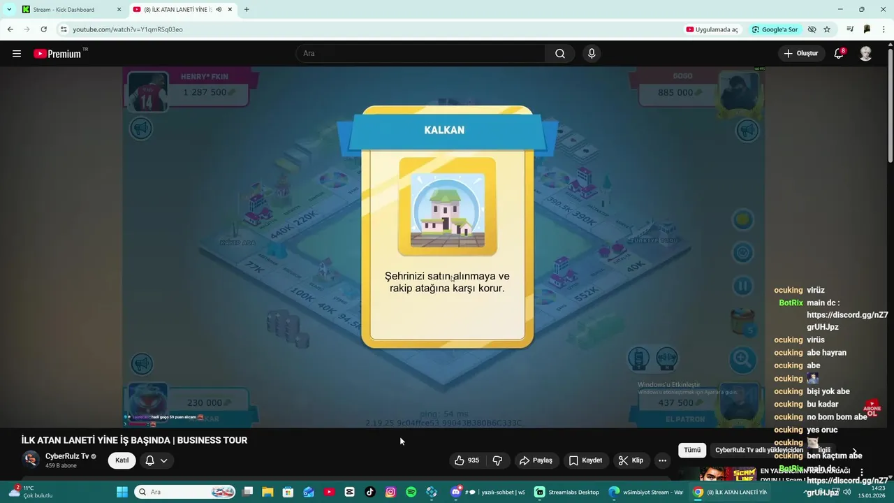
Task: Select CyberRulz Tv adlı yükleyiciden chip
Action: pyautogui.click(x=759, y=451)
